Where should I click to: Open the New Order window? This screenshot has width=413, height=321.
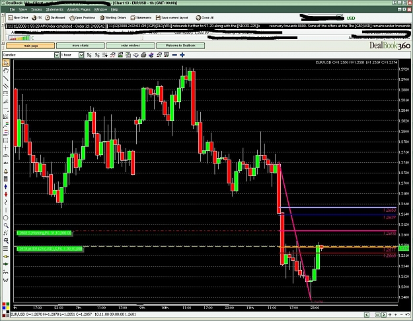[x=18, y=18]
